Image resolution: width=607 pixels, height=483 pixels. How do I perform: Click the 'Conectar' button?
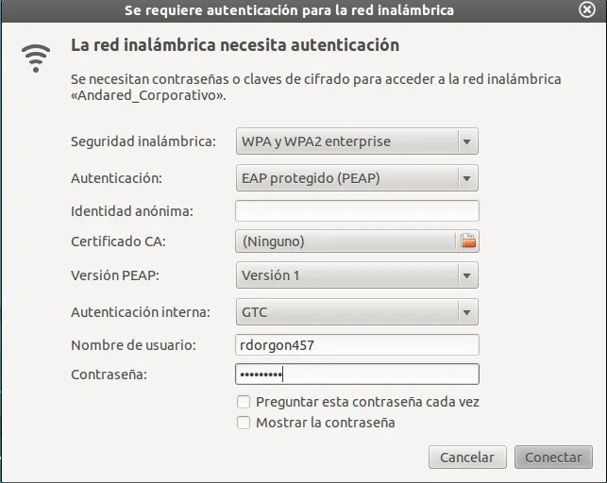click(x=553, y=458)
